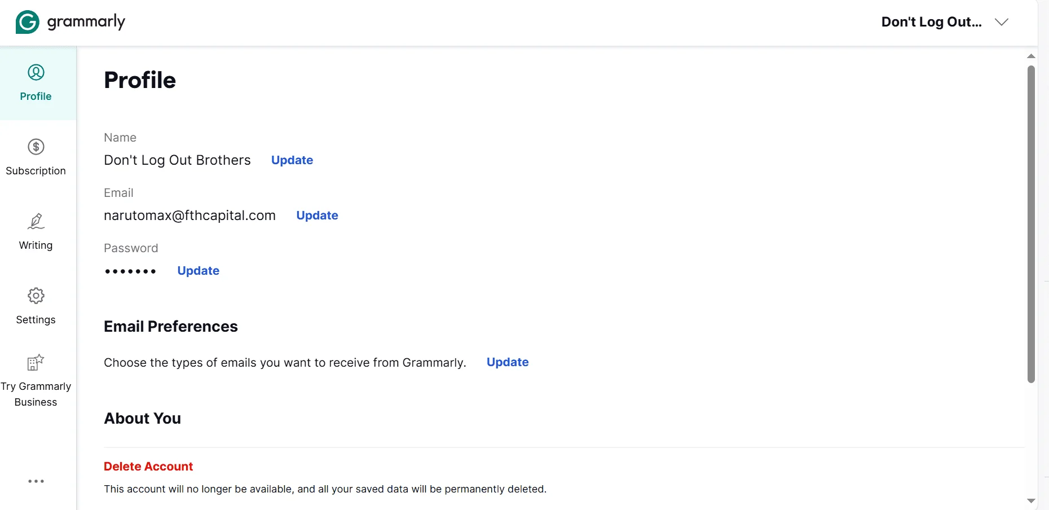Open the Don't Log Out... account menu

pyautogui.click(x=932, y=22)
